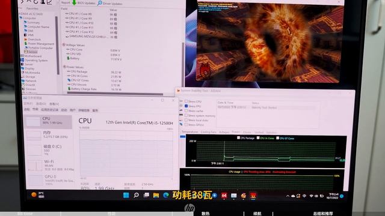Open the weather widget on taskbar

click(38, 195)
